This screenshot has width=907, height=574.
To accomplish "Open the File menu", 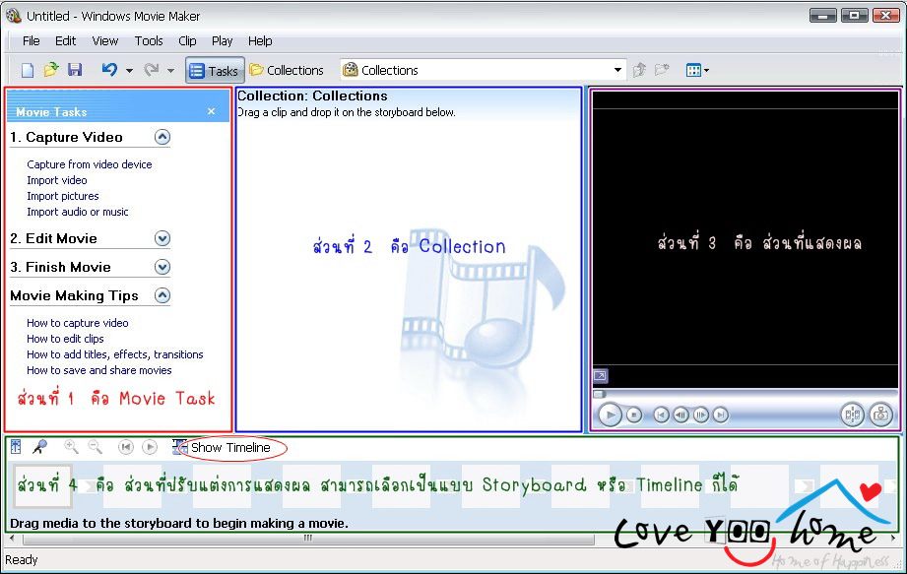I will [x=32, y=41].
